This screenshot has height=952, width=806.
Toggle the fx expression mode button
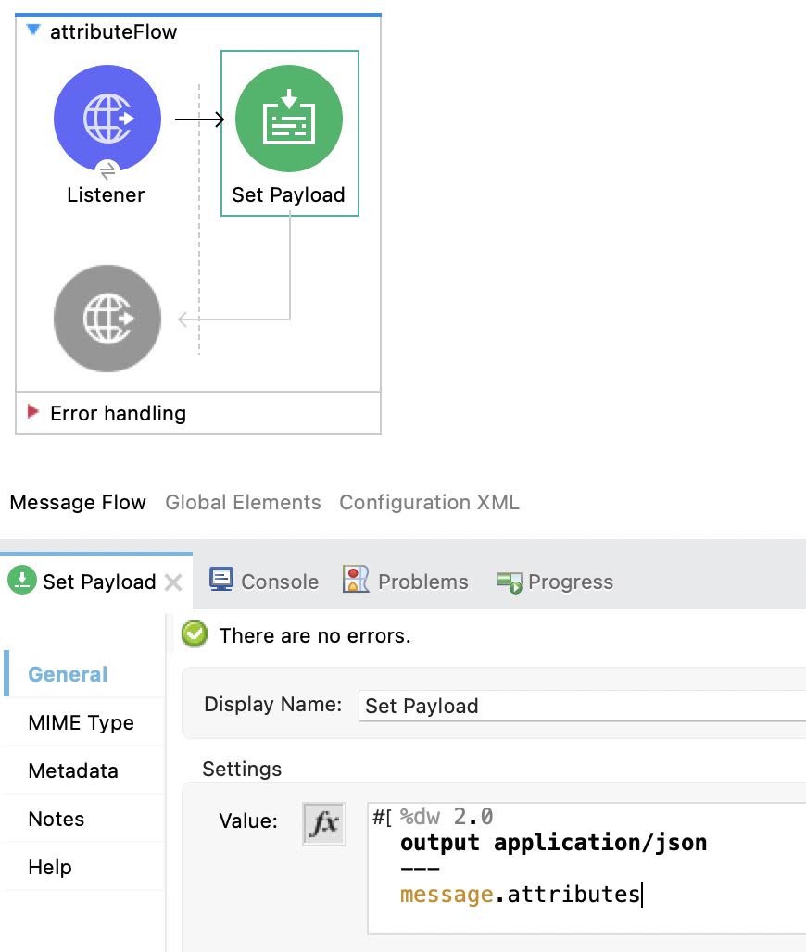(x=324, y=824)
